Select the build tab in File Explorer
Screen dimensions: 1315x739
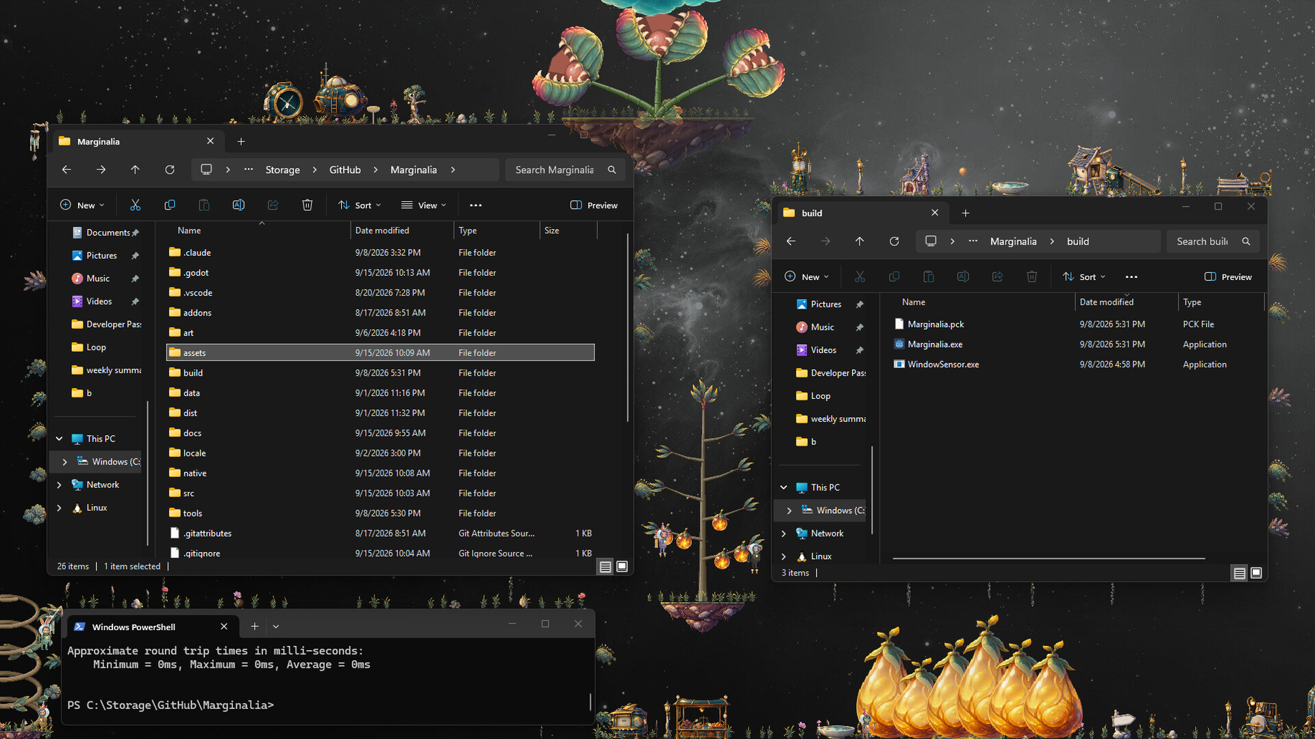pos(862,213)
